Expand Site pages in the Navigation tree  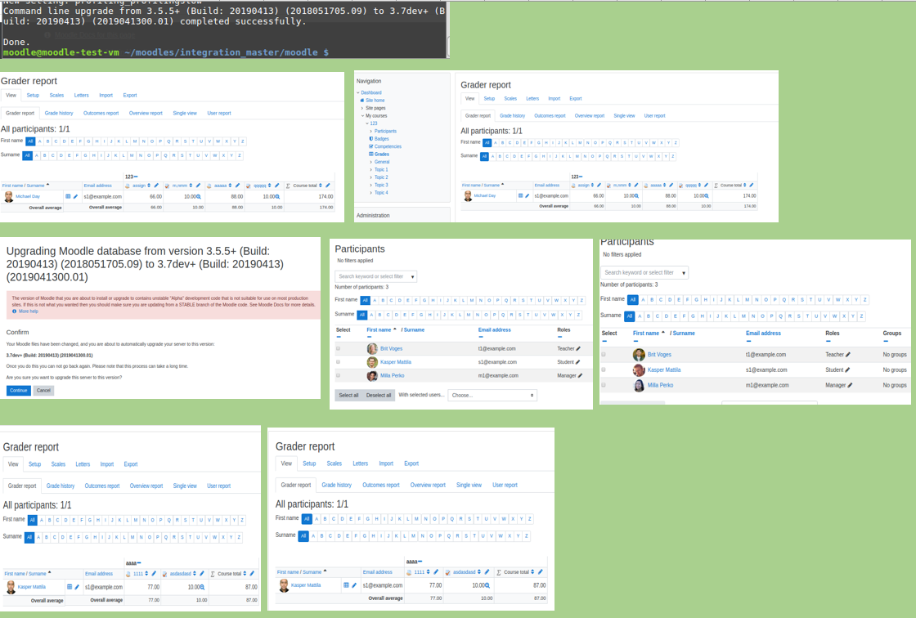(363, 108)
